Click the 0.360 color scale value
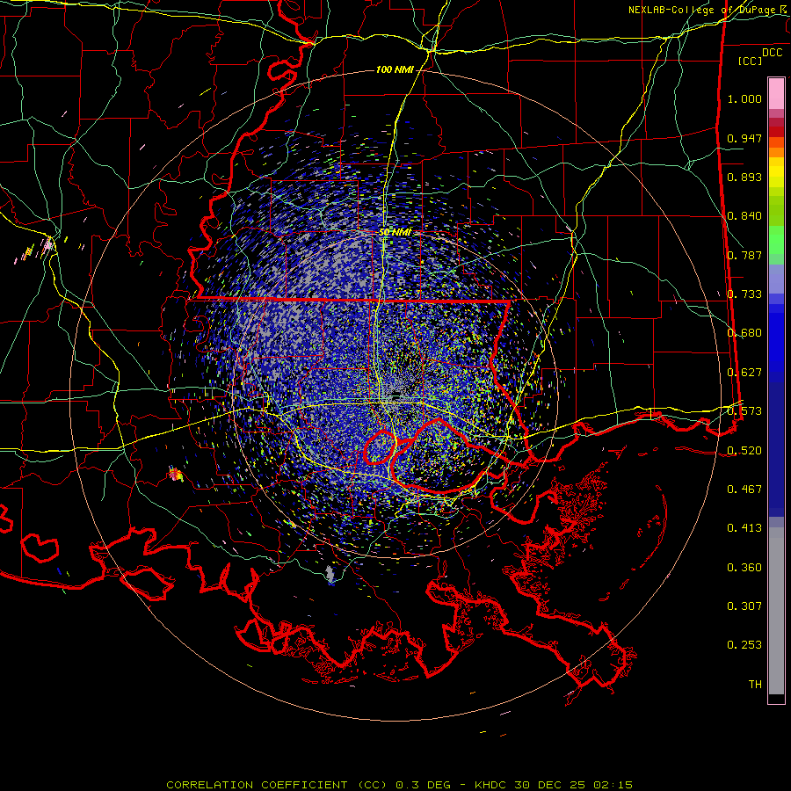This screenshot has height=791, width=791. (x=744, y=568)
